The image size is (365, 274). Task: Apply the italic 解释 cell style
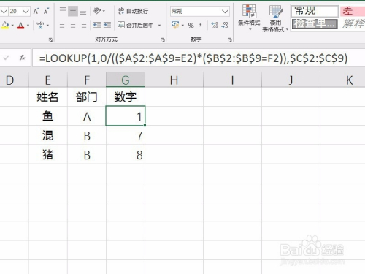[353, 23]
